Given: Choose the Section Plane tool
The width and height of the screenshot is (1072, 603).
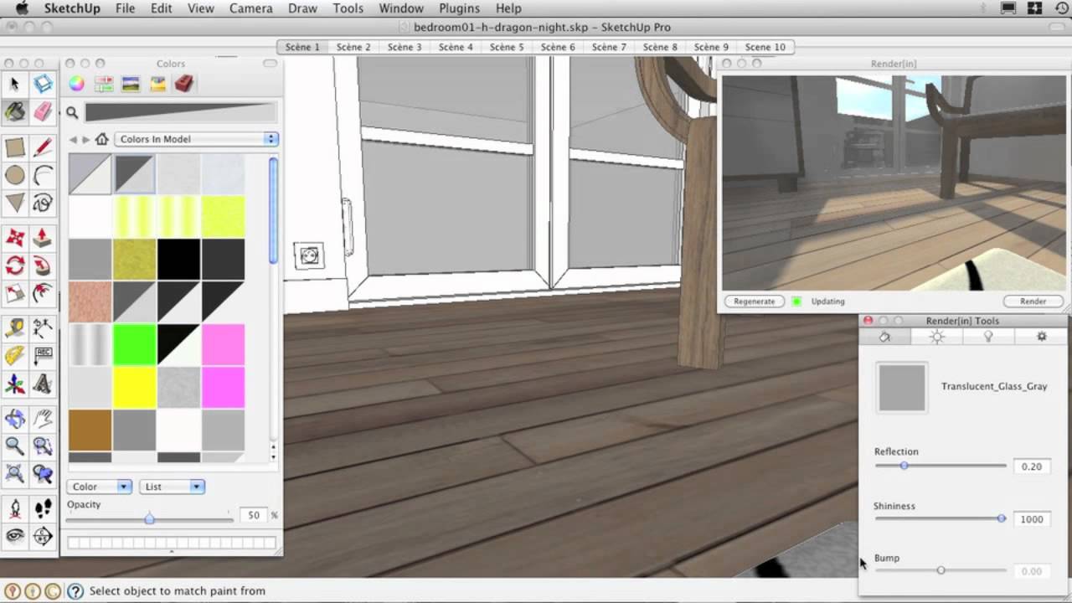Looking at the screenshot, I should pos(43,536).
